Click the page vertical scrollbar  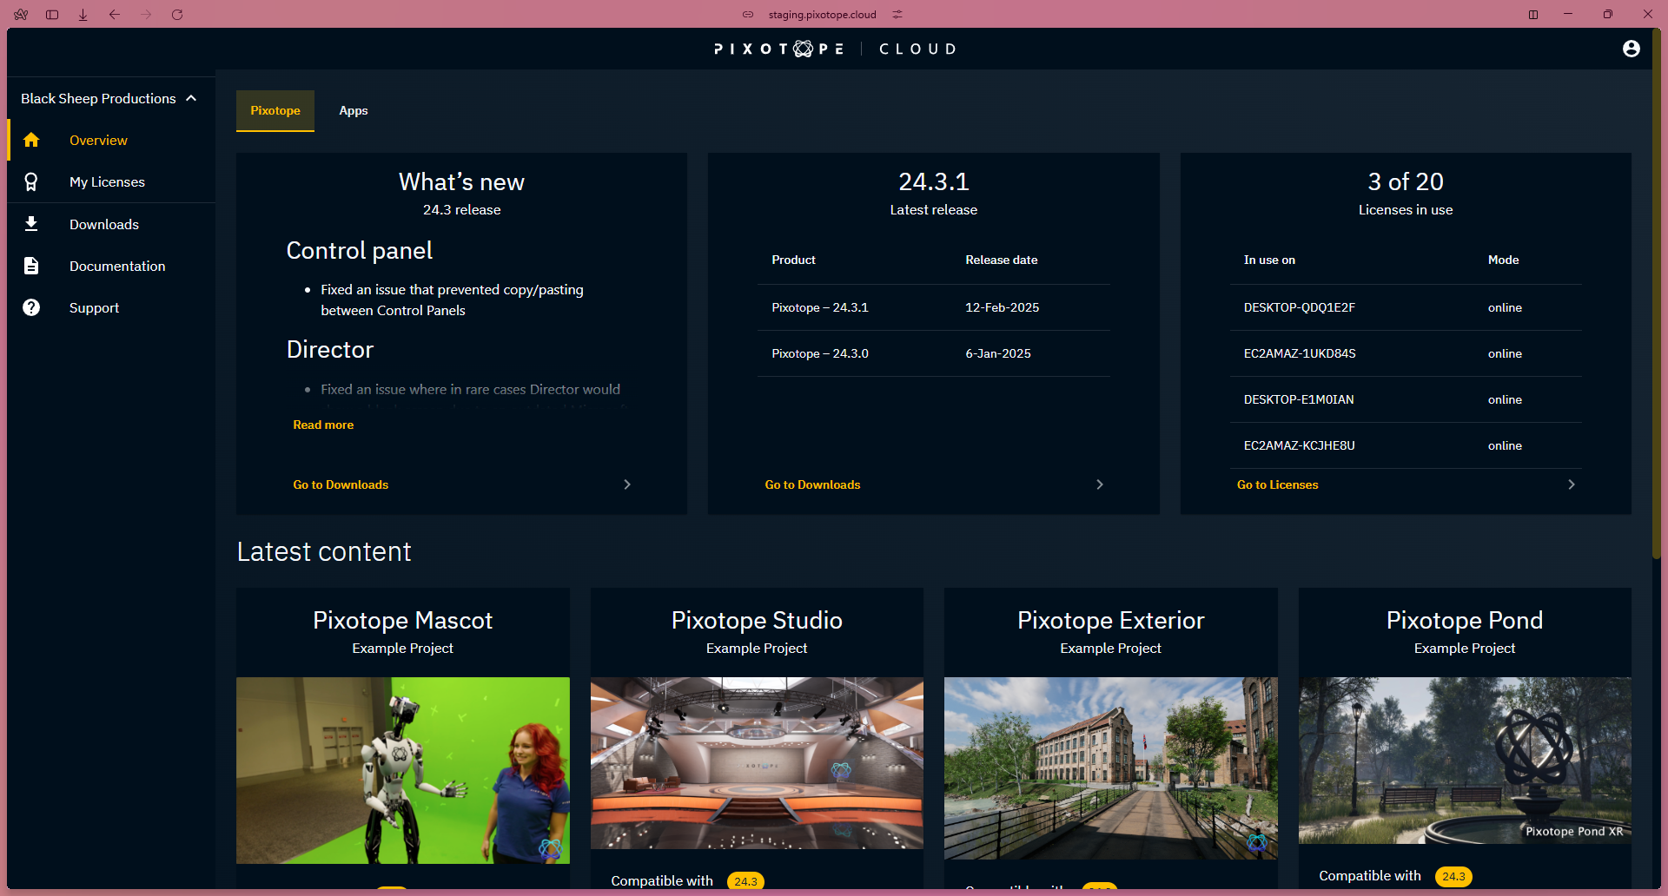[x=1656, y=295]
